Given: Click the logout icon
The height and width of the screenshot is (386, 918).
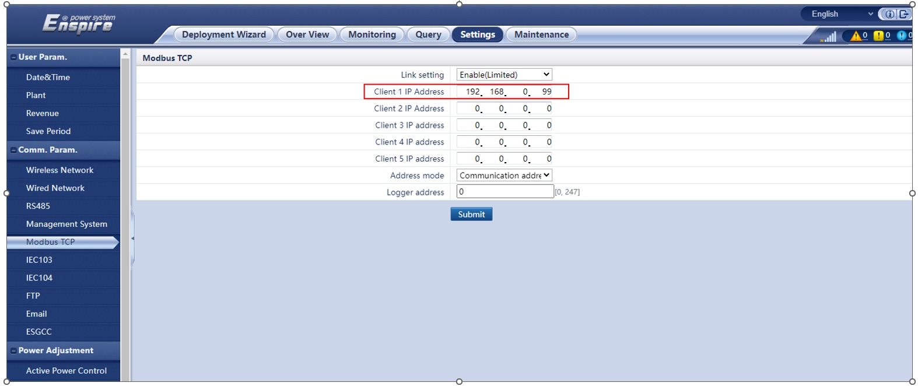Looking at the screenshot, I should pyautogui.click(x=904, y=14).
